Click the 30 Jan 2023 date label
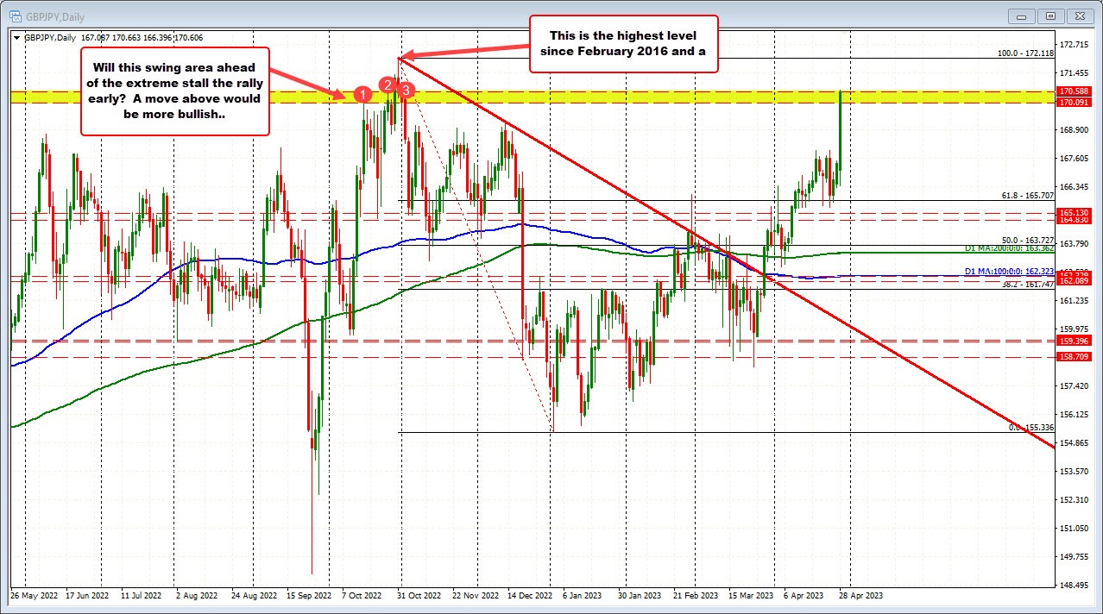1103x614 pixels. (x=640, y=595)
